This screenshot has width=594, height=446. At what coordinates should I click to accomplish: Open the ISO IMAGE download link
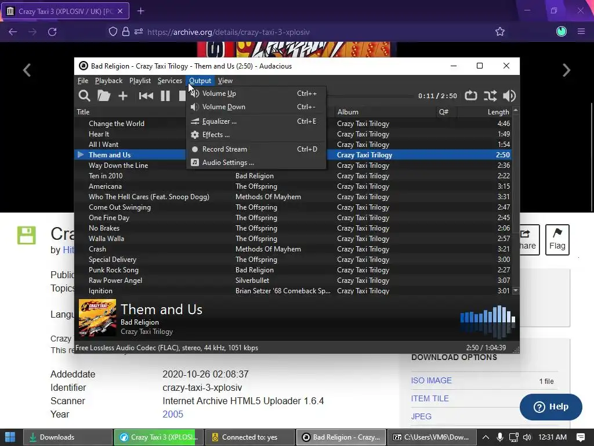(x=431, y=380)
